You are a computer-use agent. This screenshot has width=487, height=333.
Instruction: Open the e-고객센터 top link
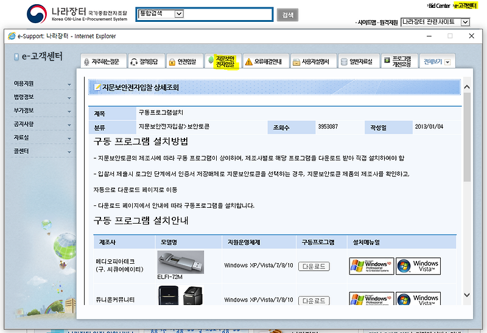click(x=465, y=5)
